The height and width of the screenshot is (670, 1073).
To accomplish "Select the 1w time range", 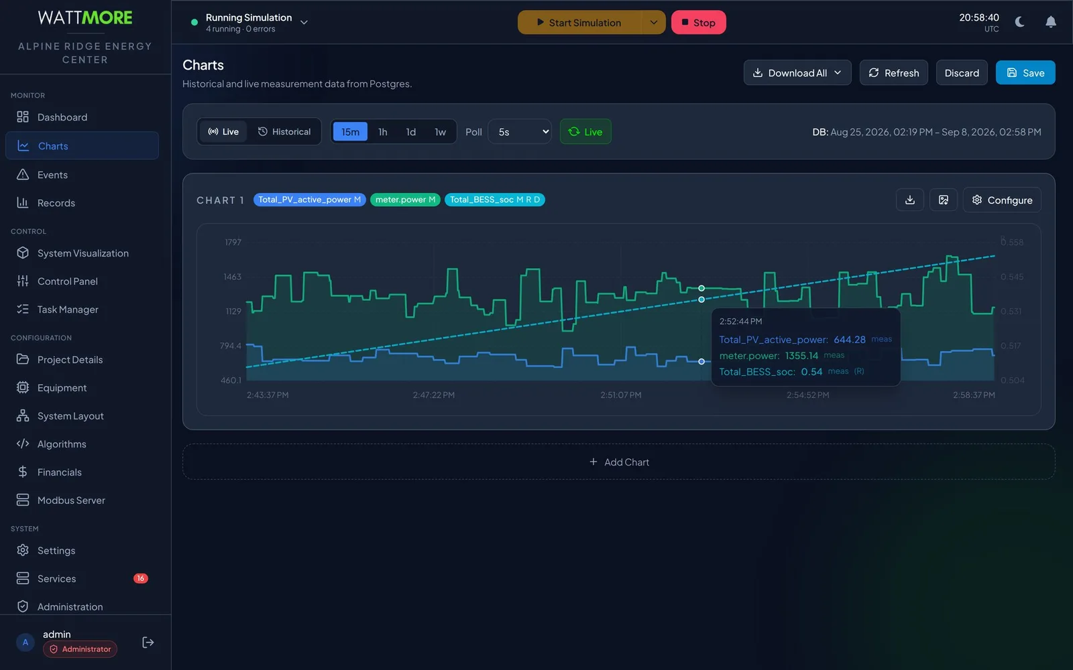I will (440, 132).
